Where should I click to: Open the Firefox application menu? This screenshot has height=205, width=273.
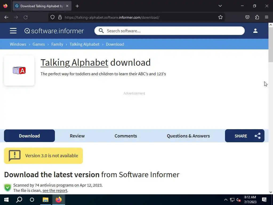[267, 17]
